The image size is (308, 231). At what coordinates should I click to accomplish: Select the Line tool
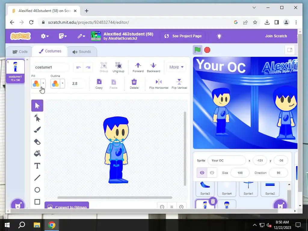click(37, 178)
